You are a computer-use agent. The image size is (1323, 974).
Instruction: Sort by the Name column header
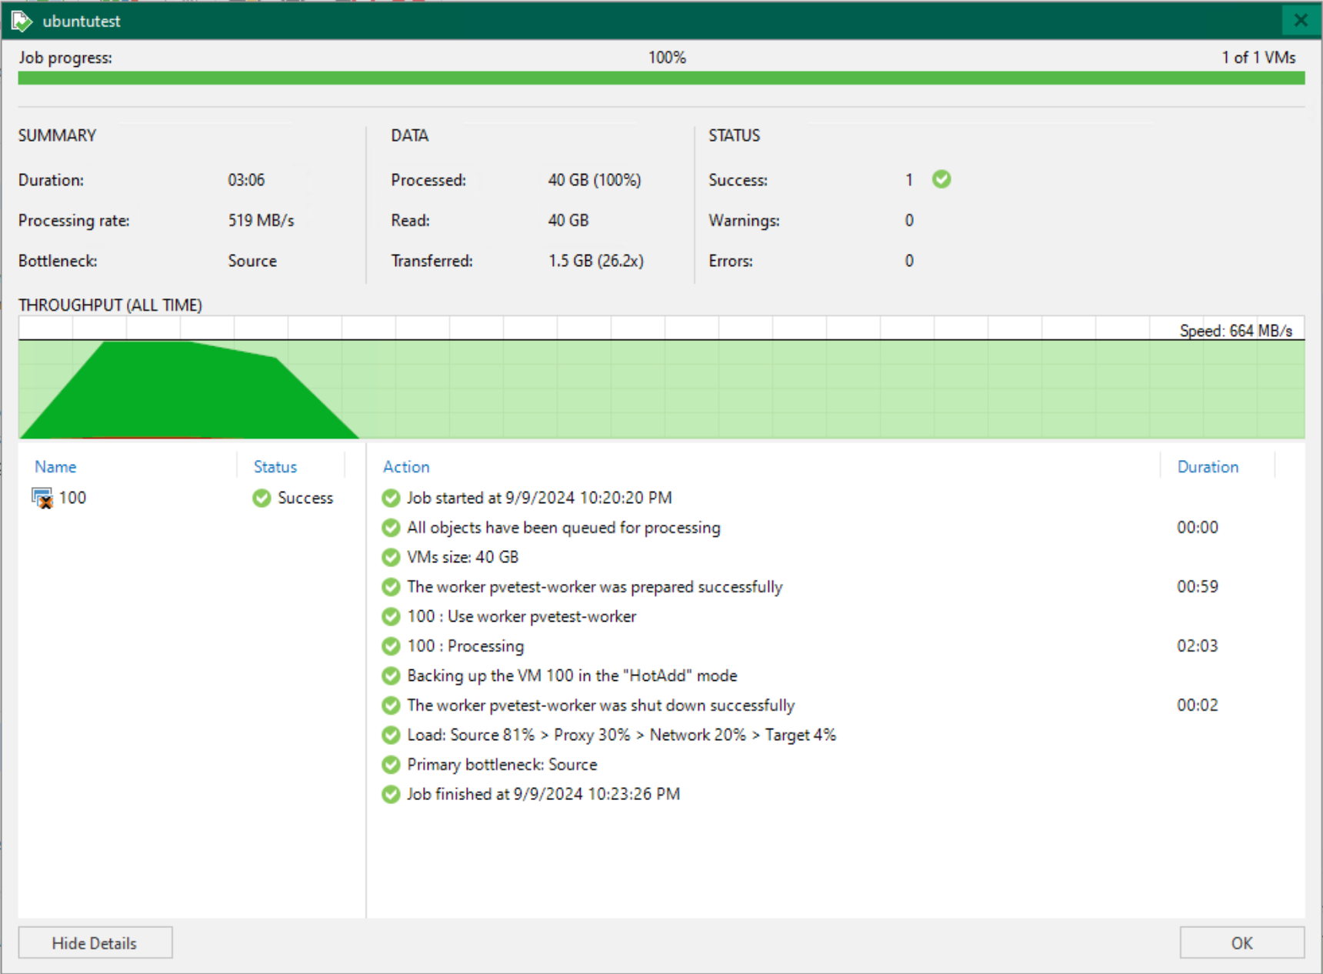click(55, 466)
